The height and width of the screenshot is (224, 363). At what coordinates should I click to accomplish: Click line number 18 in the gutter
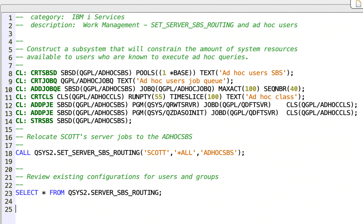(x=9, y=153)
